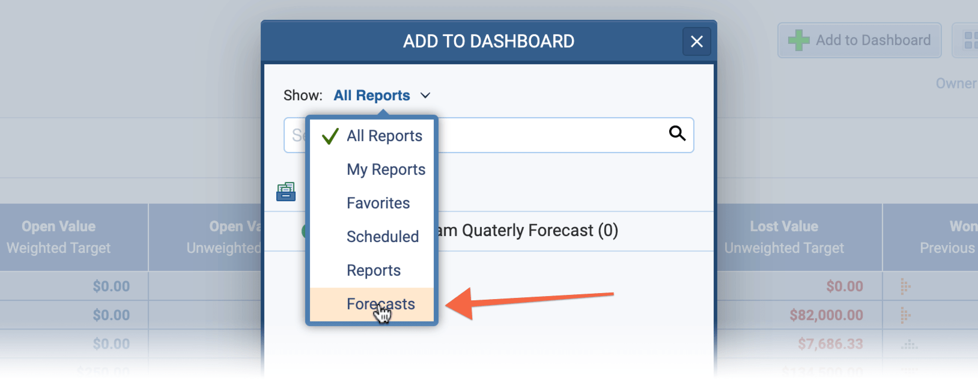Click the Lost Value Unweighted Target column header
Viewport: 978px width, 379px height.
point(783,237)
